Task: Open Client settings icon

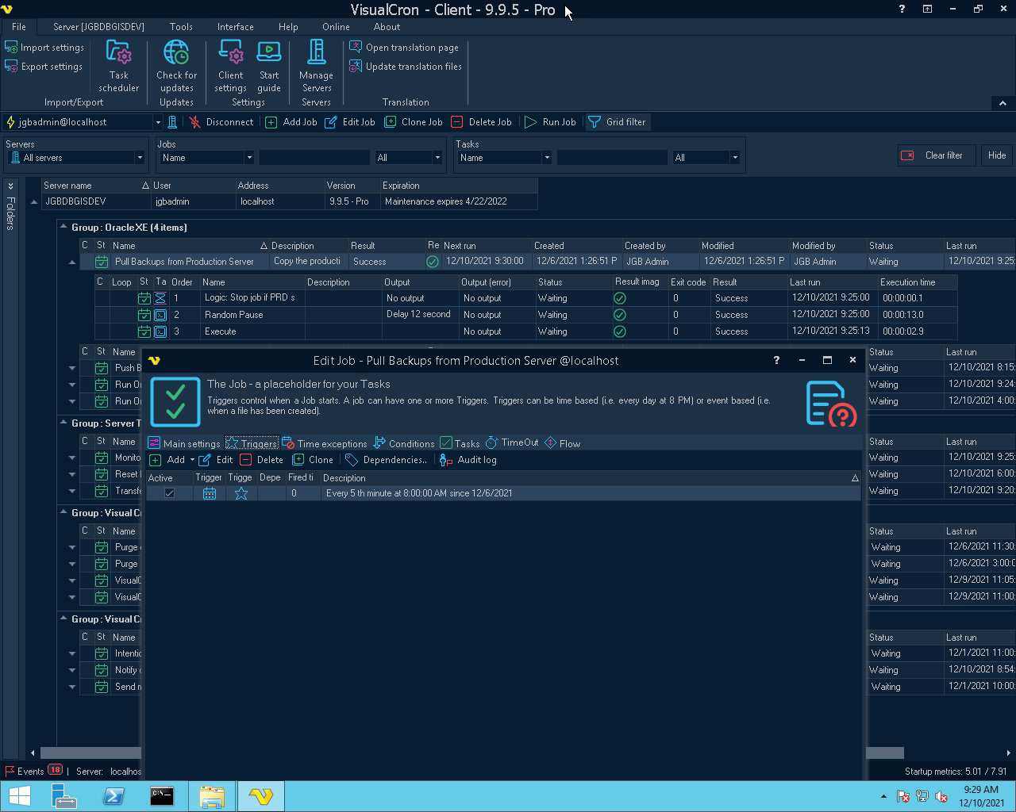Action: point(230,67)
